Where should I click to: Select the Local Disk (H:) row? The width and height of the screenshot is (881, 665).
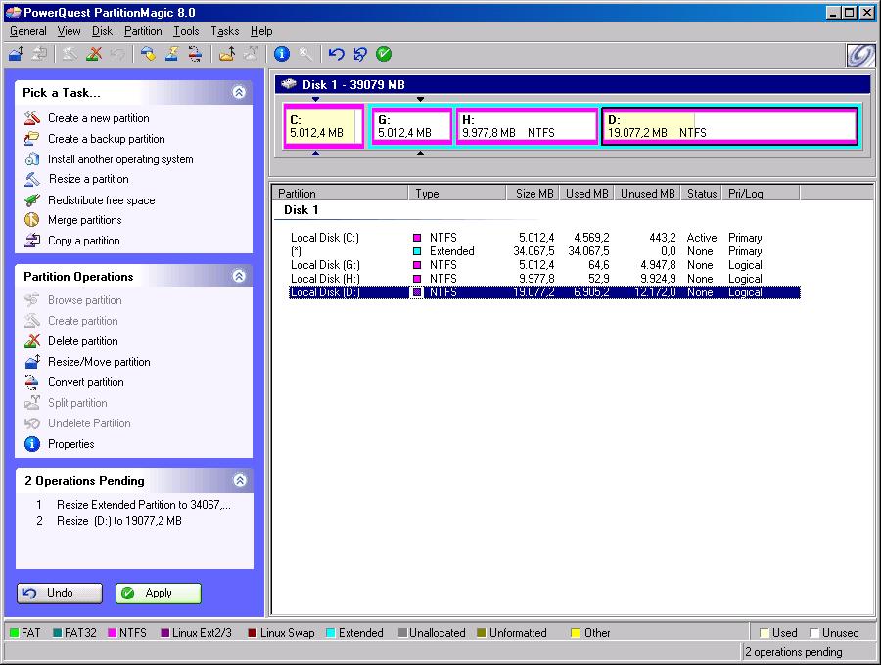(544, 279)
